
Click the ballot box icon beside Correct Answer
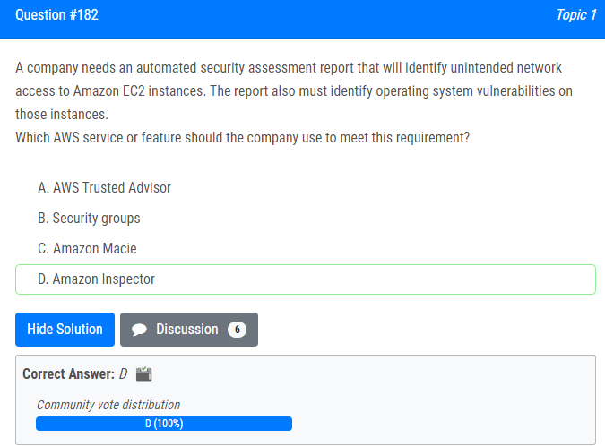coord(144,373)
